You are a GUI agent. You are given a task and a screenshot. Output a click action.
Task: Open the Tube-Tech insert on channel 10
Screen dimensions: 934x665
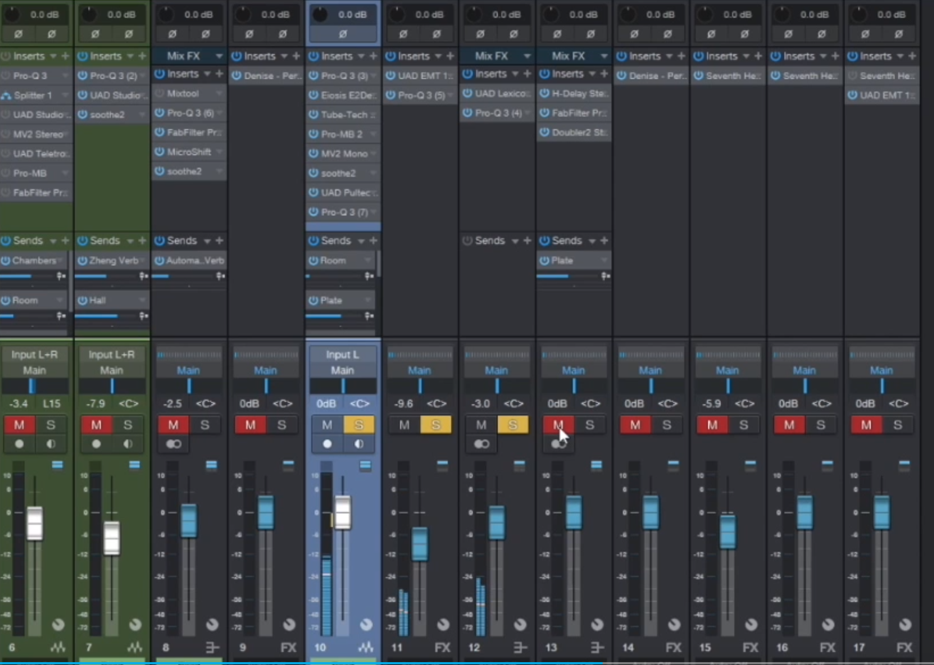pos(345,114)
